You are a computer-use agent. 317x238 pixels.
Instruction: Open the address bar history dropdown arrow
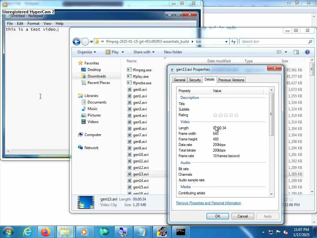click(x=226, y=42)
